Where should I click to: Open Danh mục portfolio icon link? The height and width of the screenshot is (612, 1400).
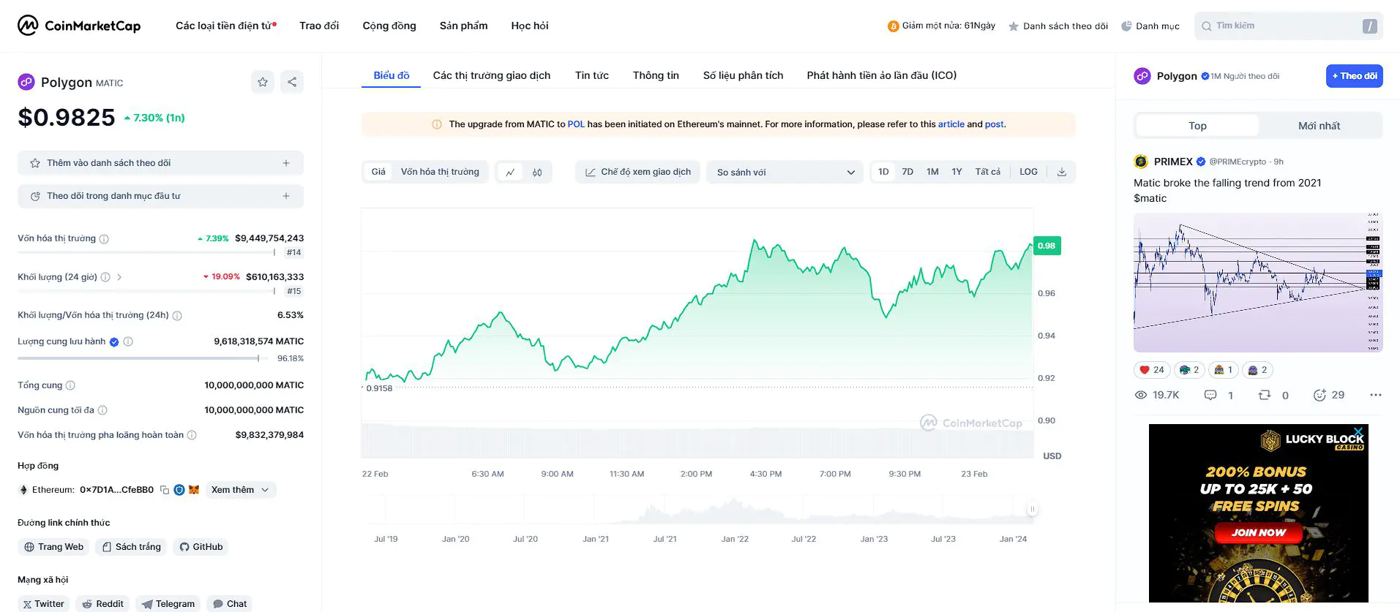[x=1150, y=26]
